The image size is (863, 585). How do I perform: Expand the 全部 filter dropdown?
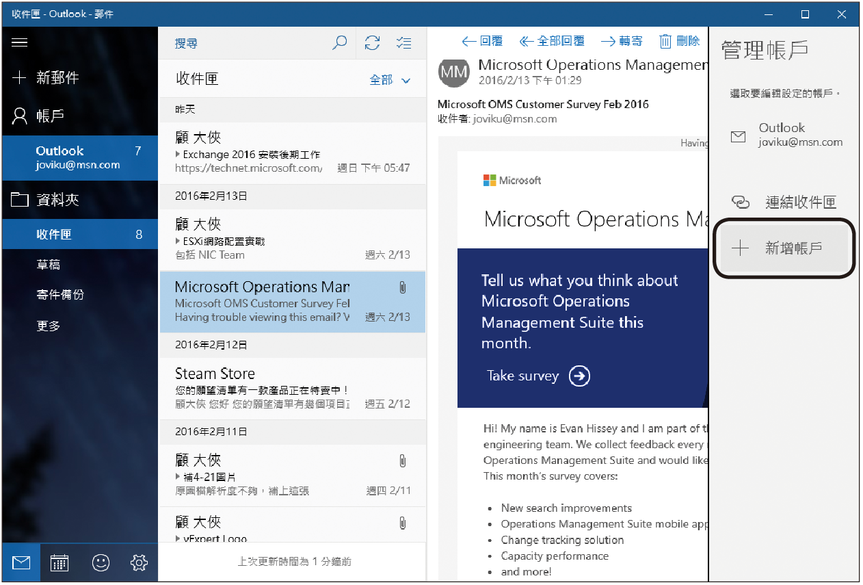coord(390,80)
